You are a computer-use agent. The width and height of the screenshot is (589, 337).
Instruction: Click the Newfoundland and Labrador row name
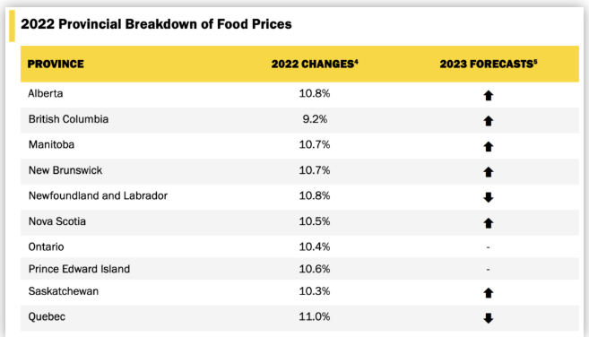(98, 195)
